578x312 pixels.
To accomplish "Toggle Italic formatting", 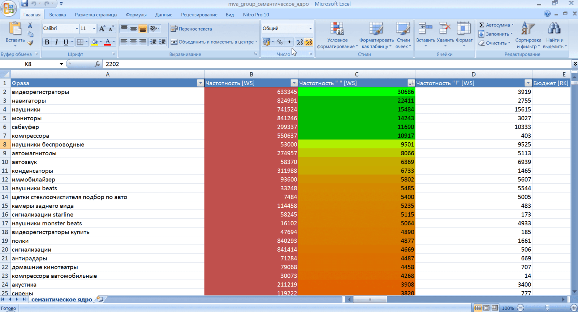I will point(56,42).
